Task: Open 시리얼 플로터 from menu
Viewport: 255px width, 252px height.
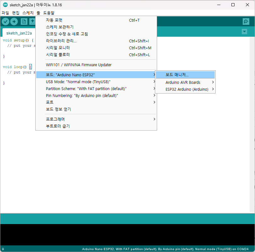Action: click(96, 55)
